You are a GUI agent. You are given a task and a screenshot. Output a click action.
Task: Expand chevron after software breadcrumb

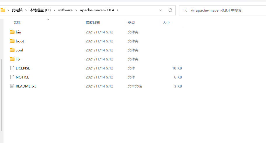(x=76, y=10)
